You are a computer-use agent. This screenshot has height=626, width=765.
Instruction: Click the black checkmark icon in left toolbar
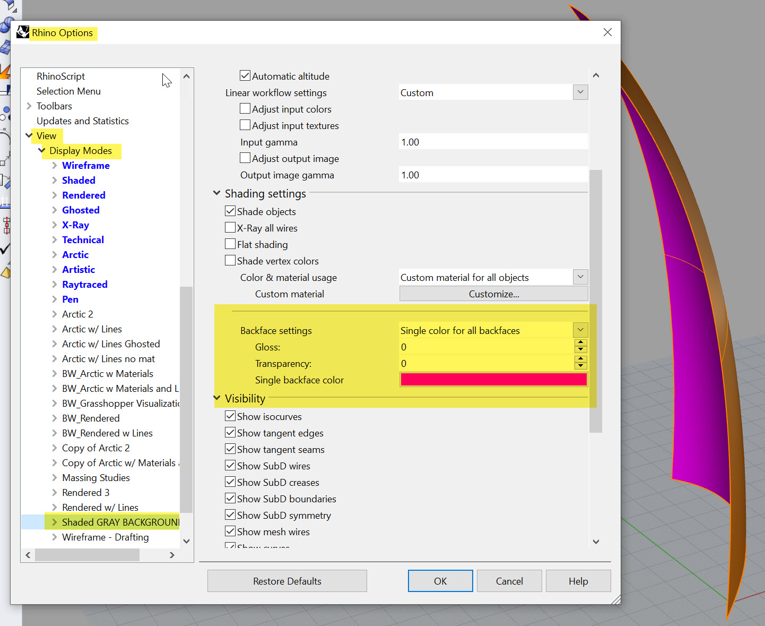pyautogui.click(x=5, y=248)
